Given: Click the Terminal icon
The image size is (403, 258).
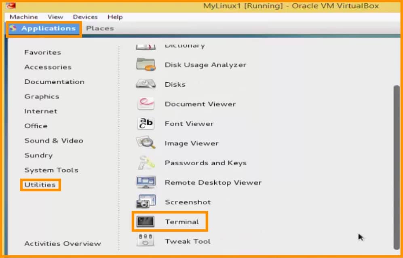Looking at the screenshot, I should [x=146, y=222].
